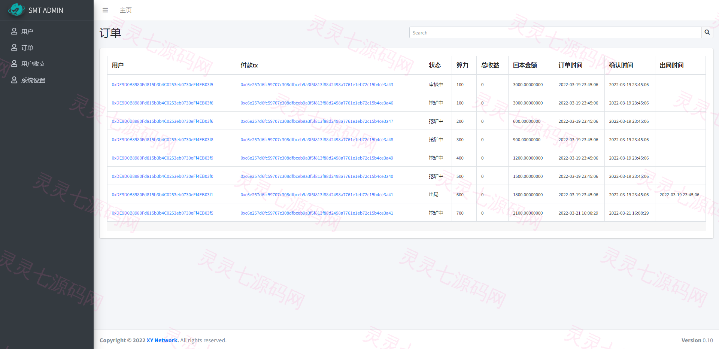Open payment tx ending 5b4ce3a40
The width and height of the screenshot is (719, 349).
tap(317, 176)
